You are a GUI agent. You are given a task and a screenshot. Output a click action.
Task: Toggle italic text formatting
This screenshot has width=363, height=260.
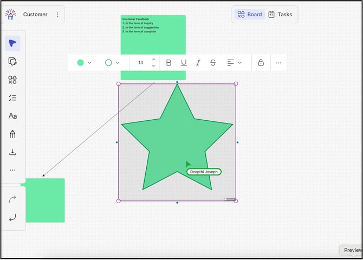198,63
